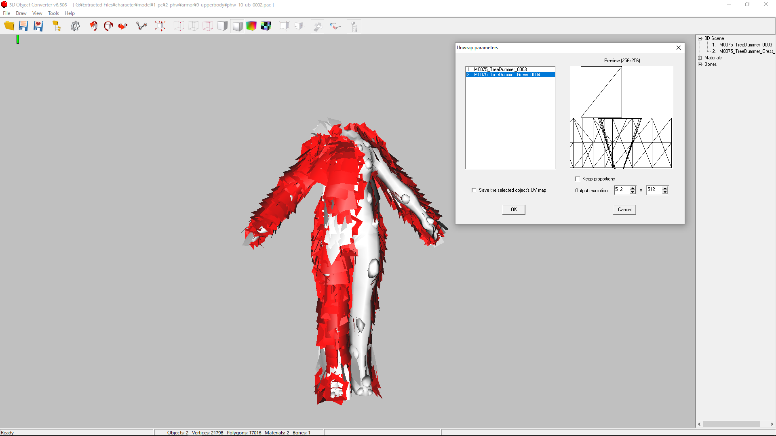Click the bones skeleton connector icon
The image size is (776, 436).
tap(141, 26)
